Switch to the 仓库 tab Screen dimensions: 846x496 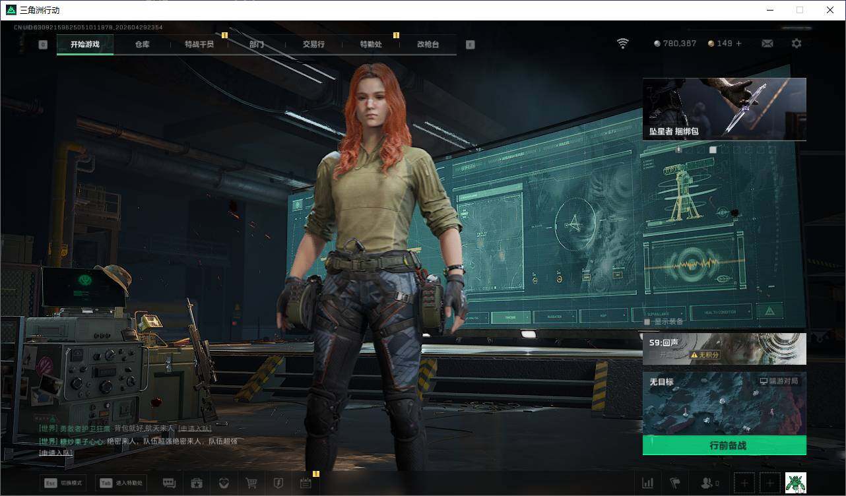(x=142, y=44)
